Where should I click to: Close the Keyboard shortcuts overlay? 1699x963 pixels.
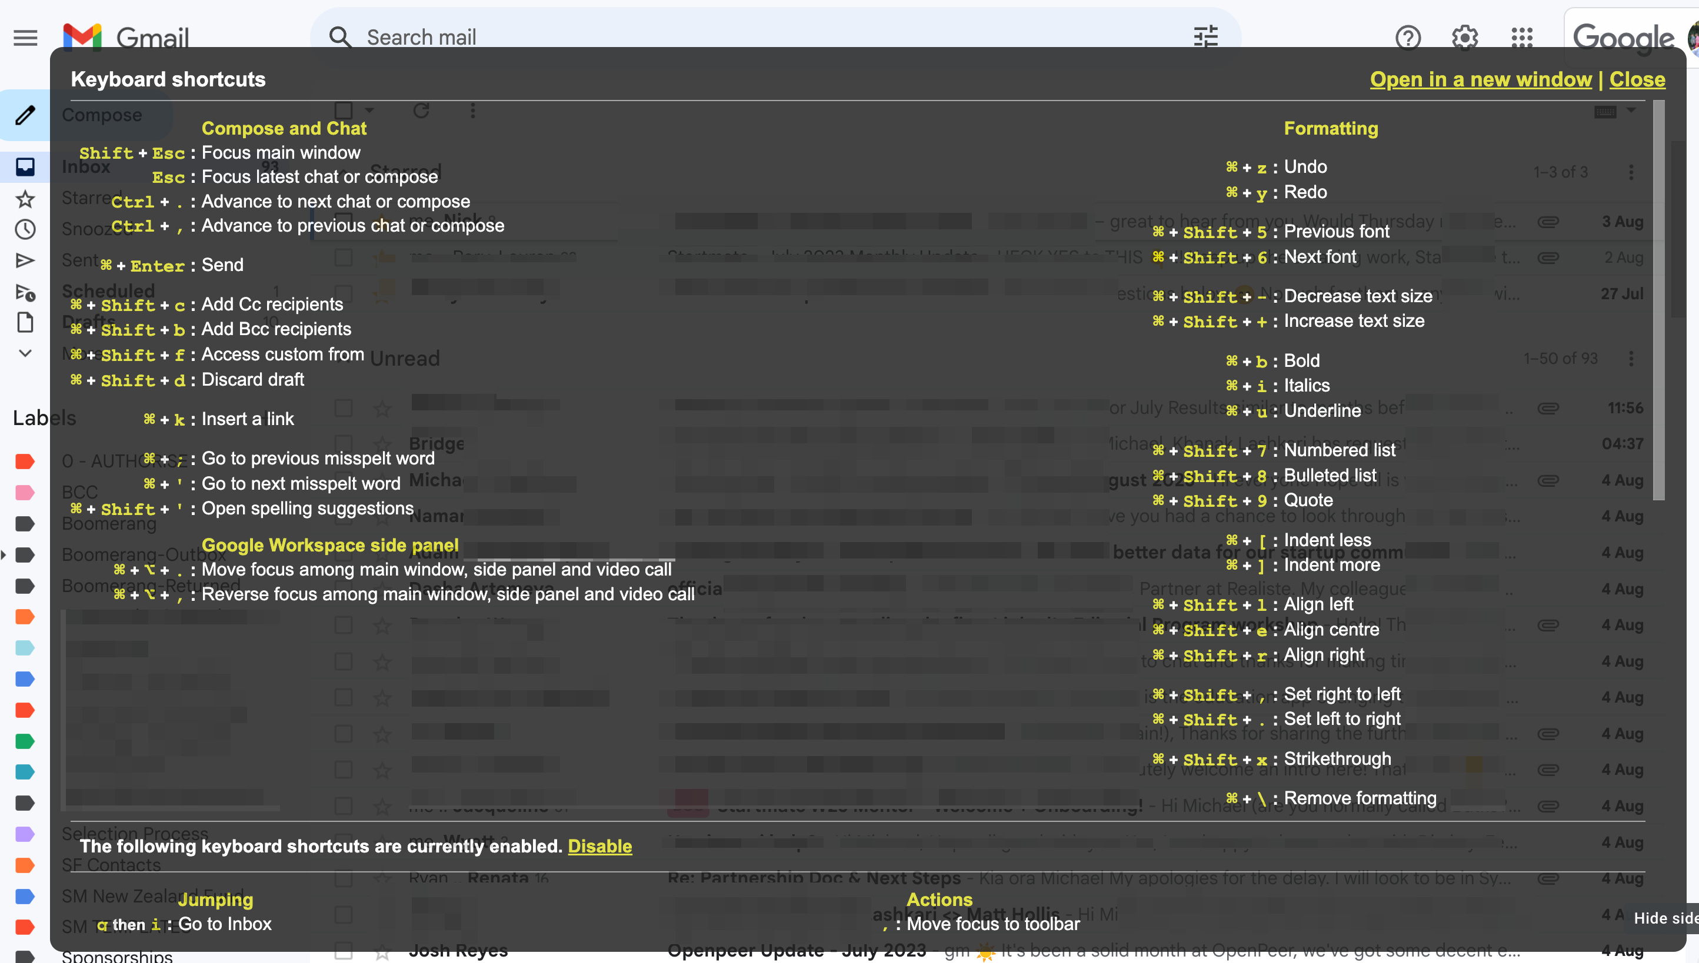(x=1637, y=79)
